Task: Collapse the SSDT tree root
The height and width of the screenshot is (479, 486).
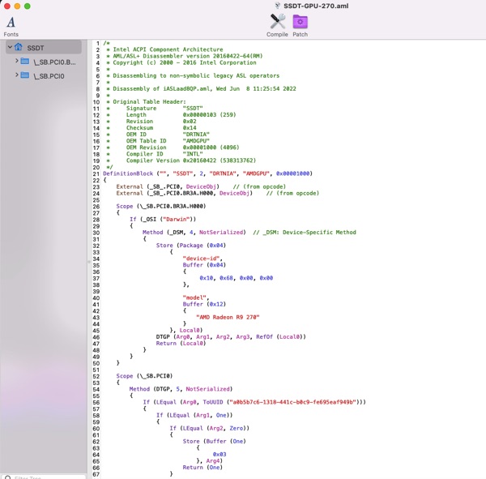Action: click(x=9, y=48)
